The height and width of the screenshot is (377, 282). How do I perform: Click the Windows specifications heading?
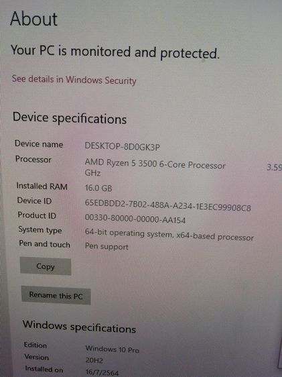pyautogui.click(x=79, y=327)
